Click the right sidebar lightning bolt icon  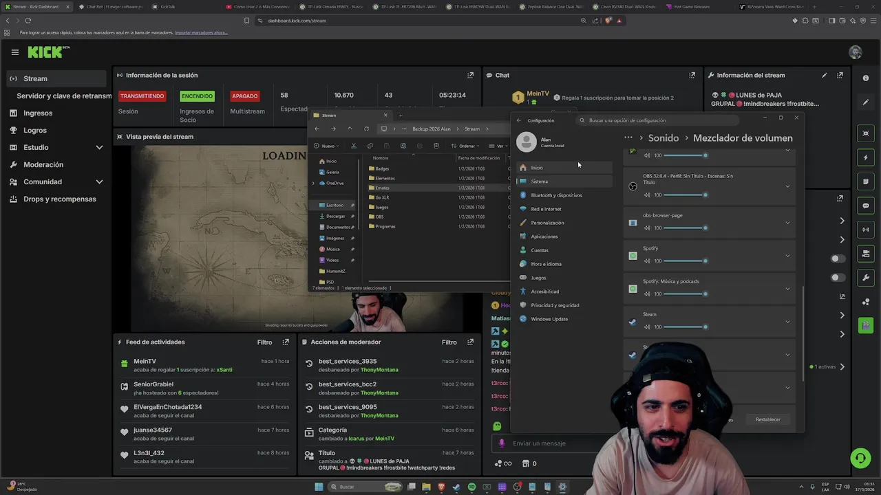866,157
